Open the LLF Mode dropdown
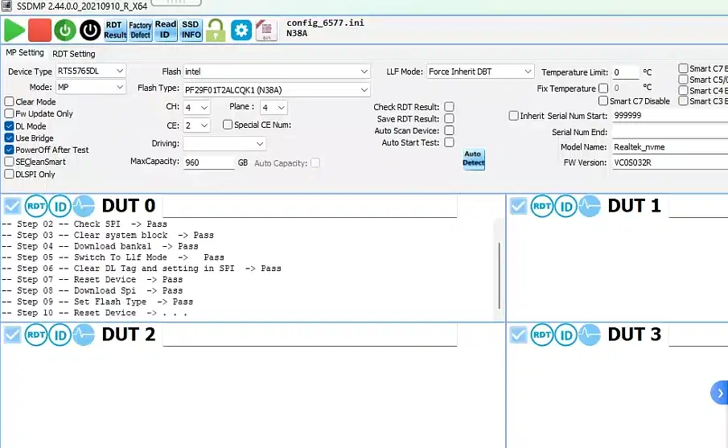The image size is (728, 448). pos(480,72)
